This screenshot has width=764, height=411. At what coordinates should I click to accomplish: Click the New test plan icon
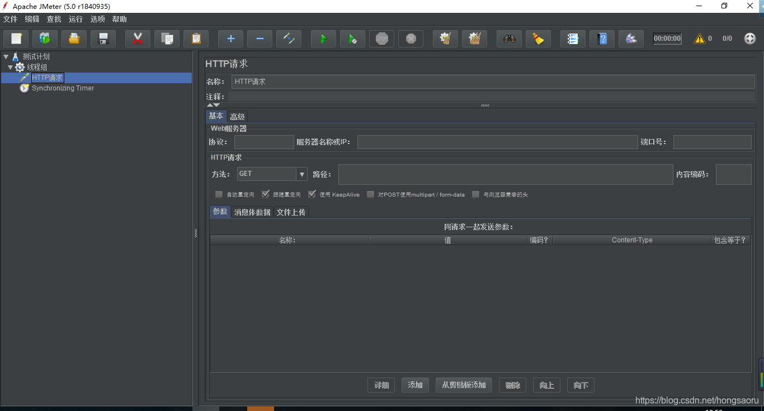click(16, 39)
